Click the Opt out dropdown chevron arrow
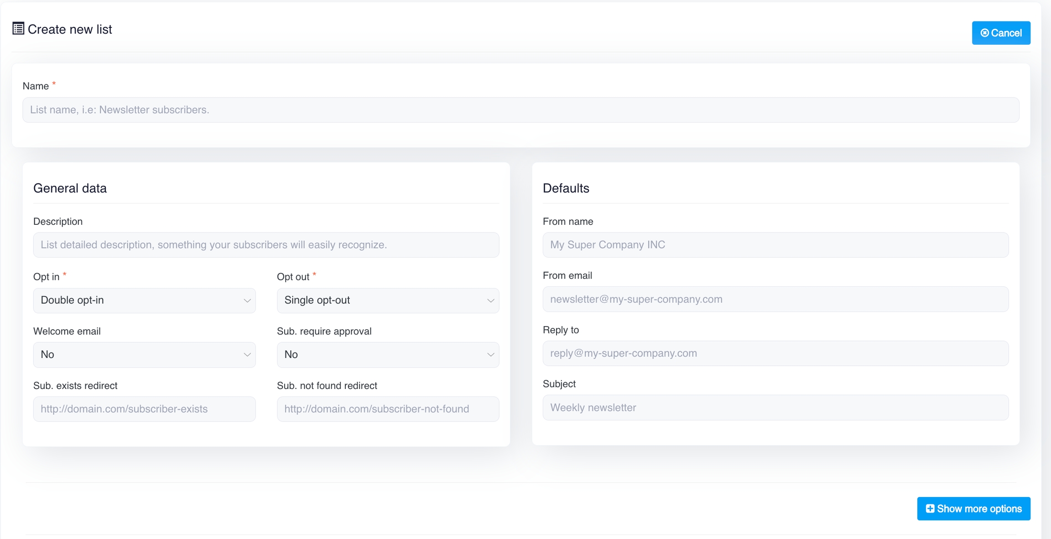The width and height of the screenshot is (1051, 539). tap(490, 301)
